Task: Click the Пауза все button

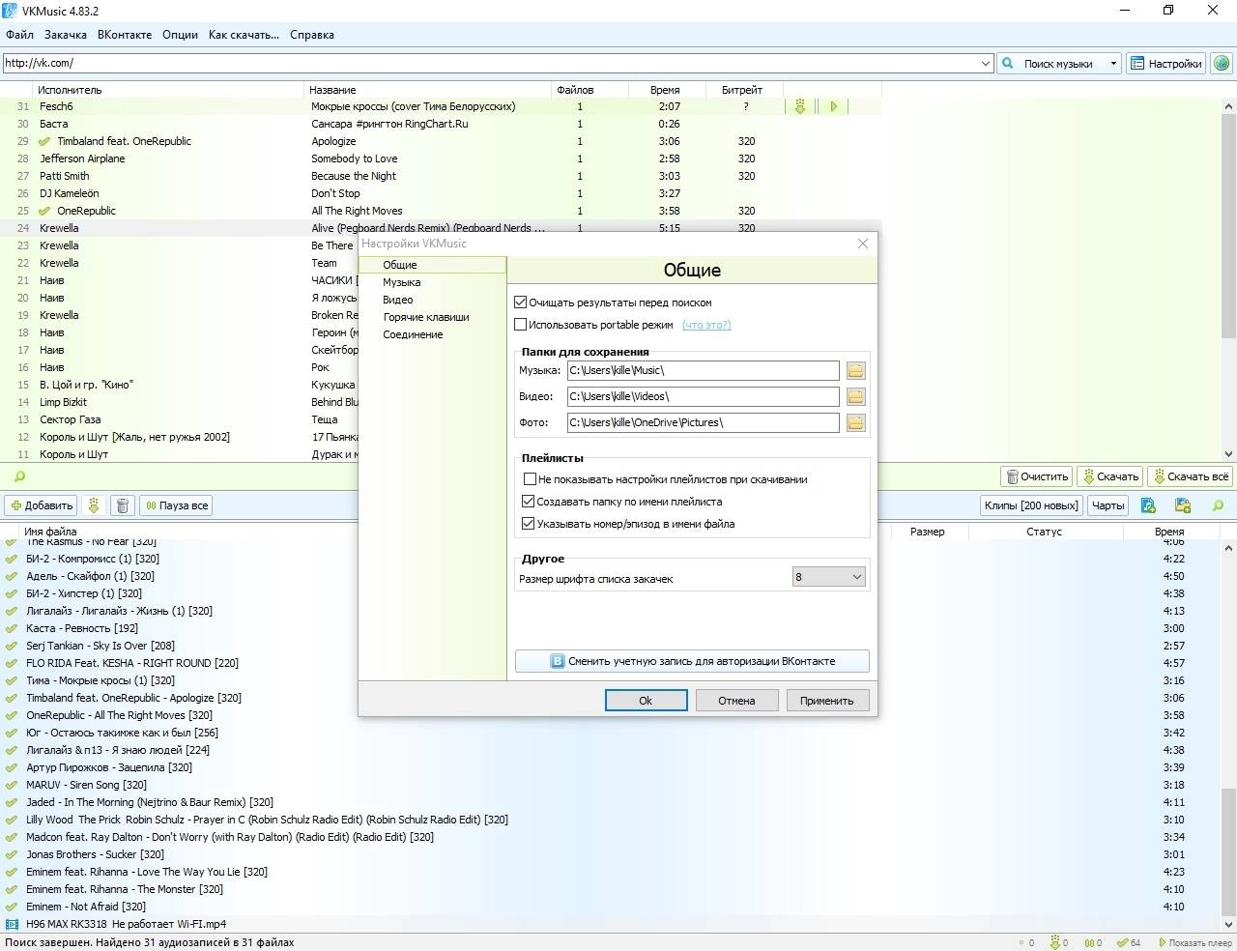Action: [176, 505]
